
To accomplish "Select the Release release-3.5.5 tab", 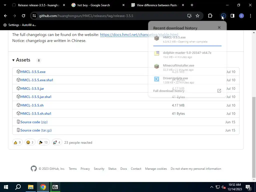I will 36,5.
